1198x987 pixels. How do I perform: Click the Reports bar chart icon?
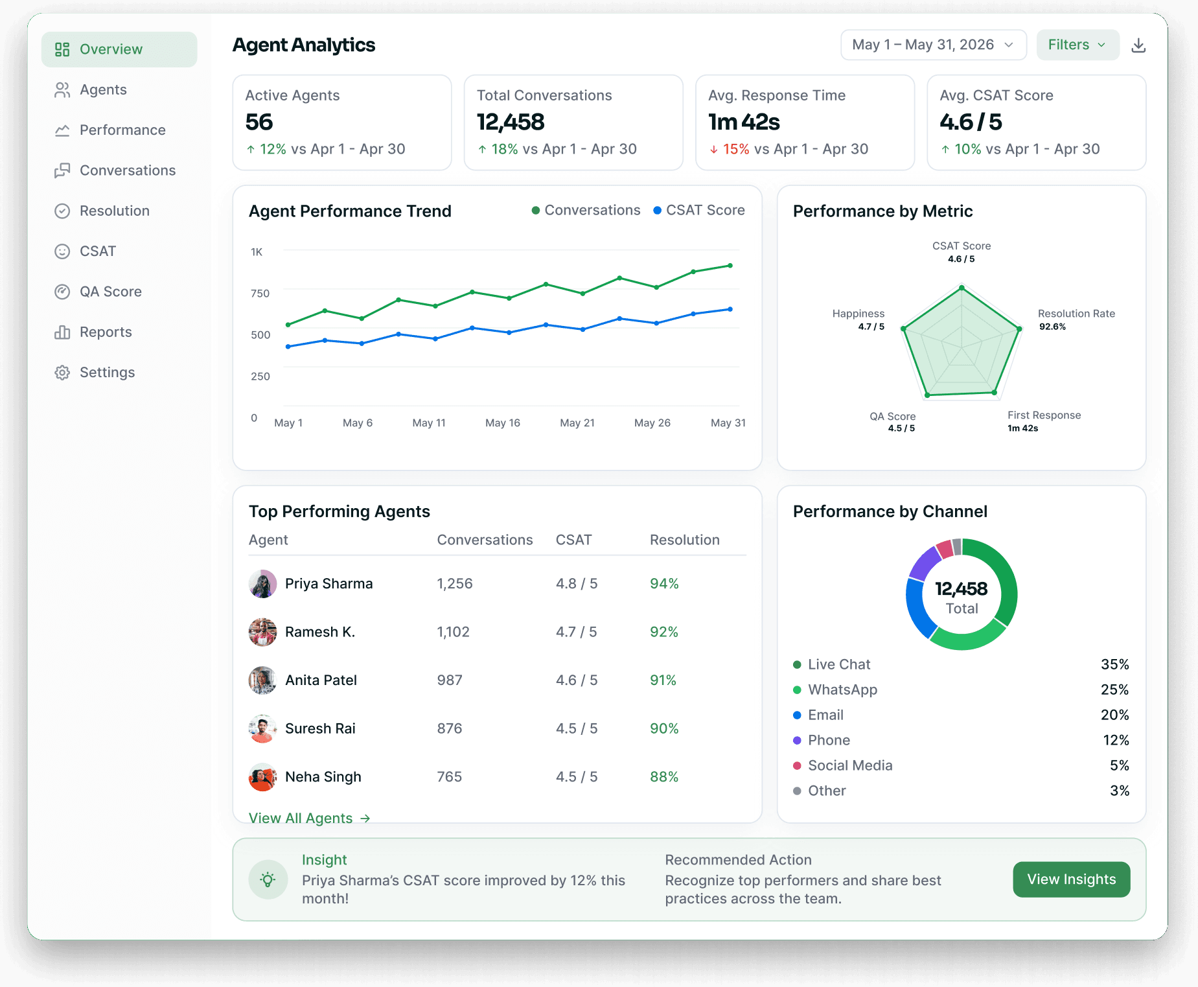click(62, 332)
